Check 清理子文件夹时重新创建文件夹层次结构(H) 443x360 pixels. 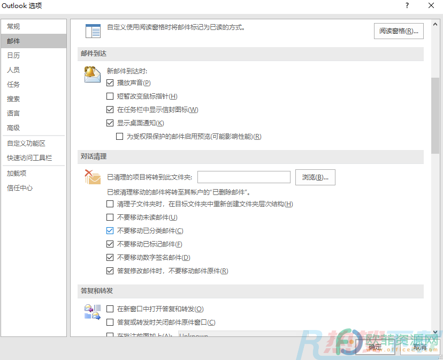[x=110, y=204]
